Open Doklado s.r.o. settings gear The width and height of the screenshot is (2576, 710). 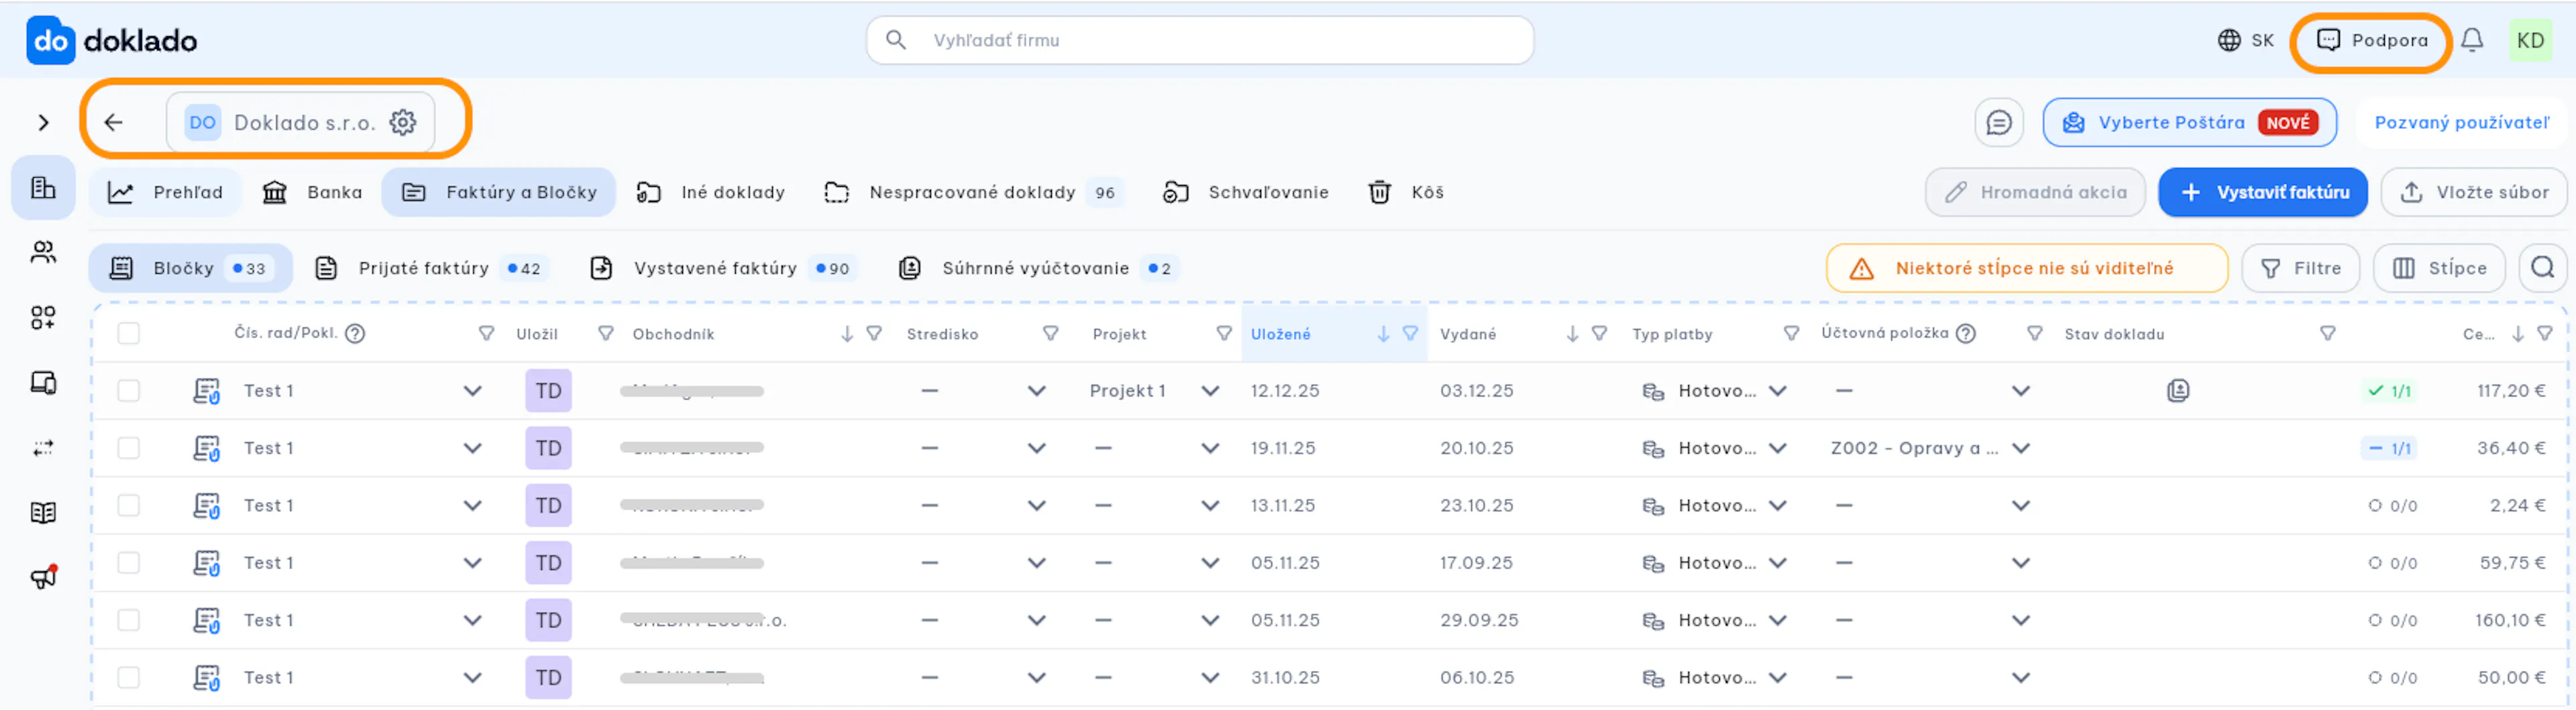(403, 122)
